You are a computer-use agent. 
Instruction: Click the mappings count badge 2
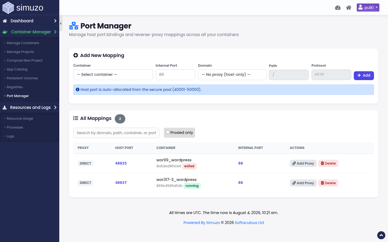120,119
